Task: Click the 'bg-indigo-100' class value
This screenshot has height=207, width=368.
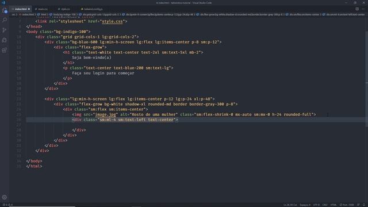Action: pos(72,32)
